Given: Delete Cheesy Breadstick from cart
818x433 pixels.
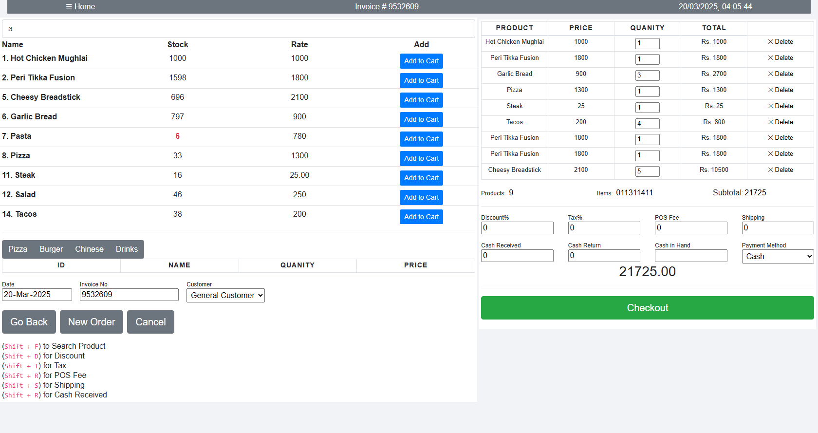Looking at the screenshot, I should [781, 170].
